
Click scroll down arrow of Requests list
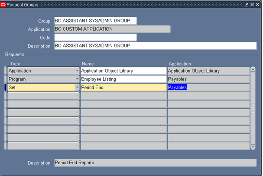253,147
